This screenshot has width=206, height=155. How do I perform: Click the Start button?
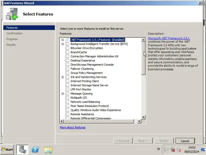(x=7, y=150)
